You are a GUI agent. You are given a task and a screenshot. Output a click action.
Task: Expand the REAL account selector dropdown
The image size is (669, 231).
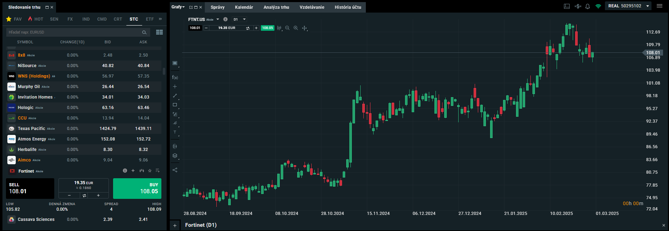[648, 6]
